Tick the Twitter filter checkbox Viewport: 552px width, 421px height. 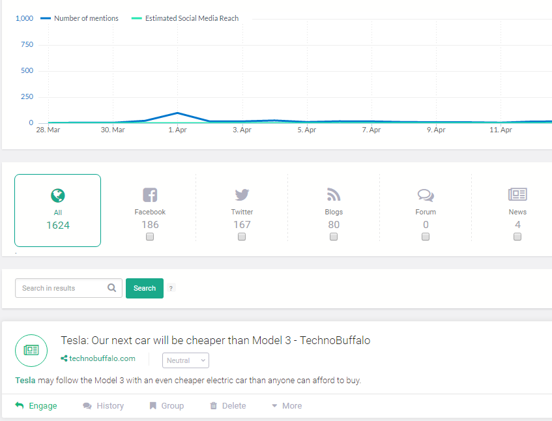[242, 237]
